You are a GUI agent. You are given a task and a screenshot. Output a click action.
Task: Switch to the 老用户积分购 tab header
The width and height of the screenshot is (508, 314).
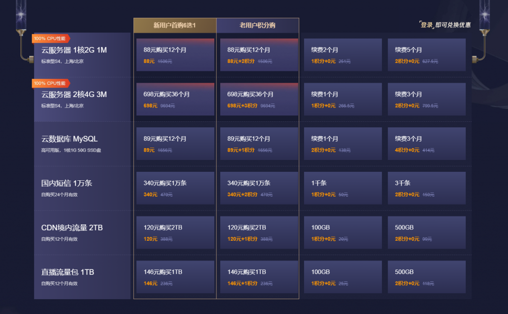pyautogui.click(x=257, y=25)
